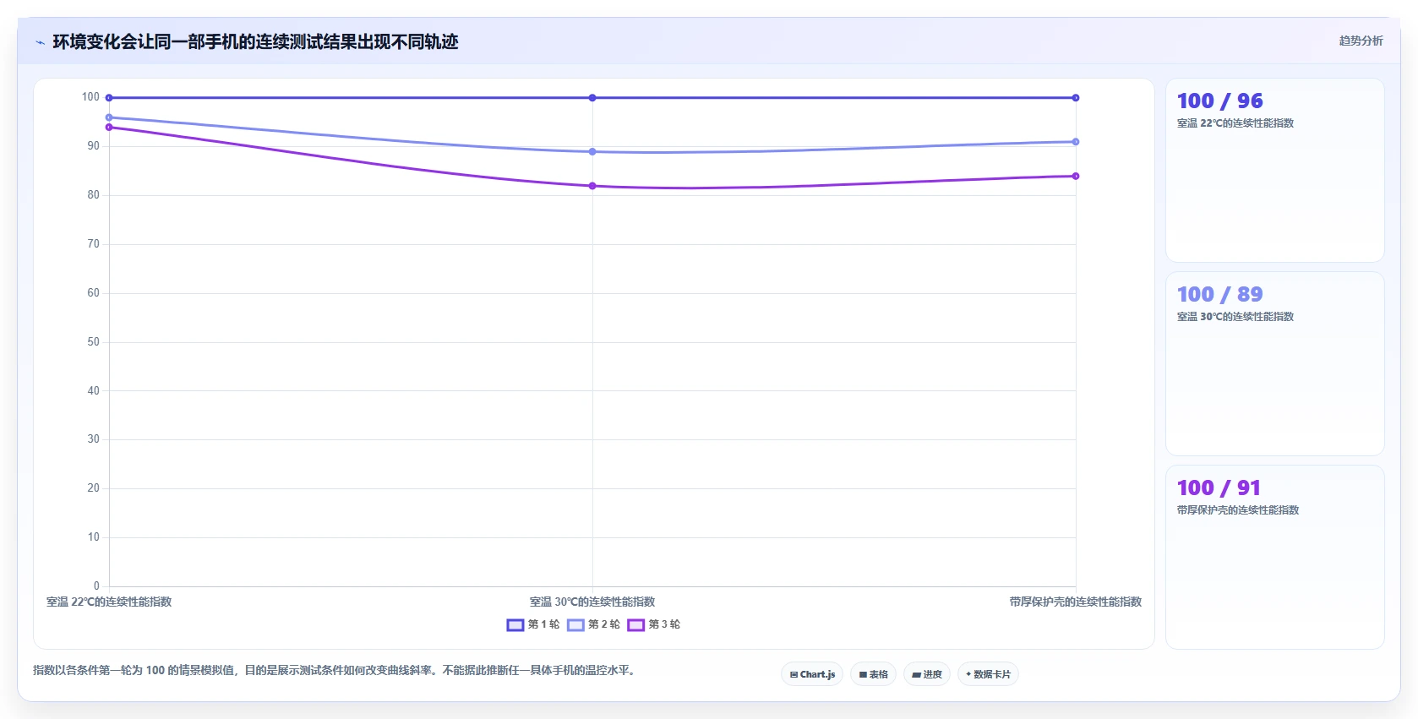Click the Chart.js tag pill
1418x719 pixels.
click(812, 674)
